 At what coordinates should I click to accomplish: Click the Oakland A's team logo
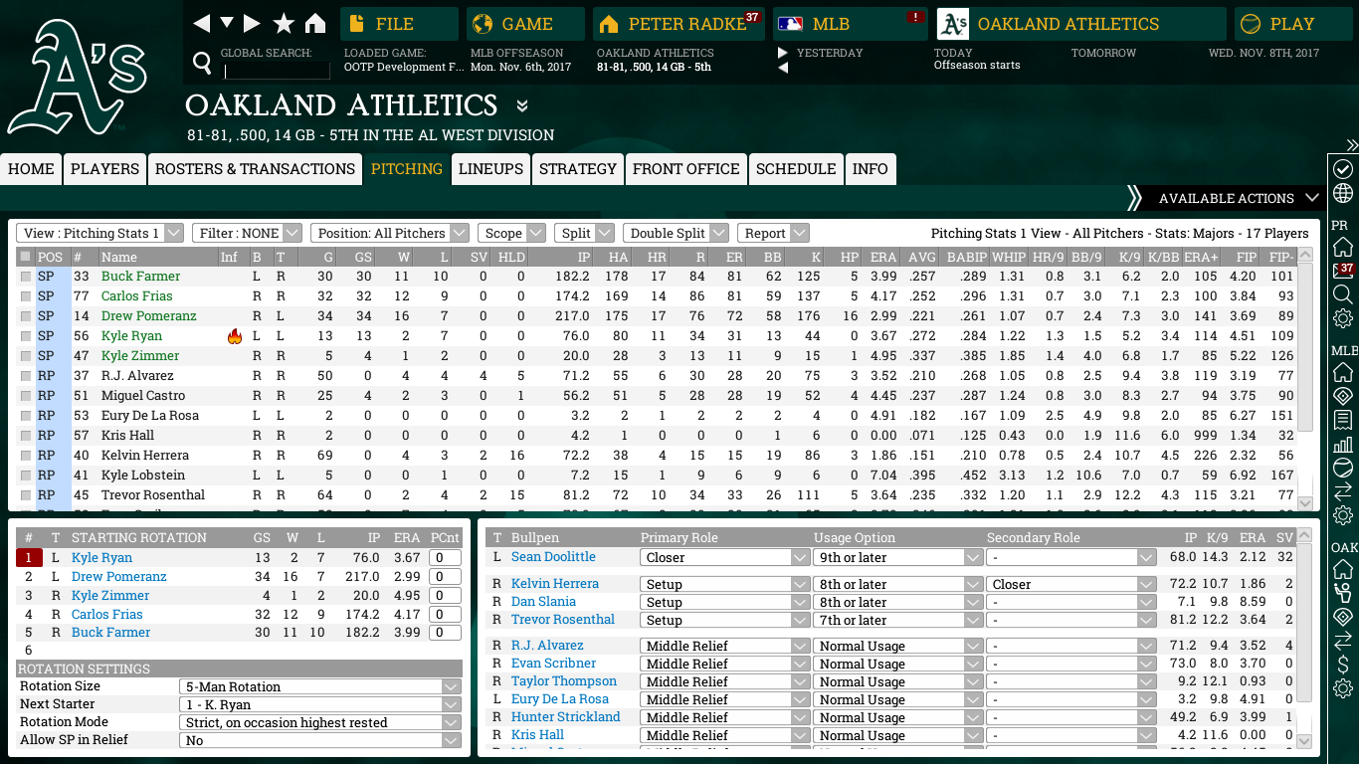click(78, 77)
